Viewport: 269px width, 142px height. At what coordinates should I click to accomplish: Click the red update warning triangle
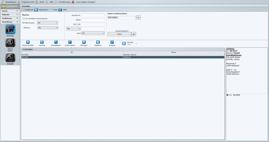[73, 2]
